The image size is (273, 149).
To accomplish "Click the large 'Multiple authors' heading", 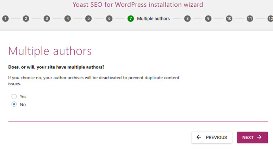I will point(50,51).
